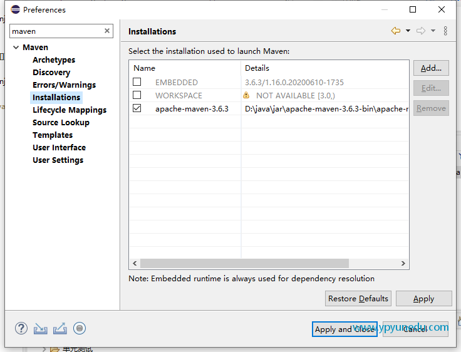Open the Lifecycle Mappings page

pyautogui.click(x=70, y=110)
